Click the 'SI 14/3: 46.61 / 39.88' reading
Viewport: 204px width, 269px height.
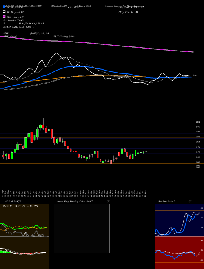click(x=31, y=24)
